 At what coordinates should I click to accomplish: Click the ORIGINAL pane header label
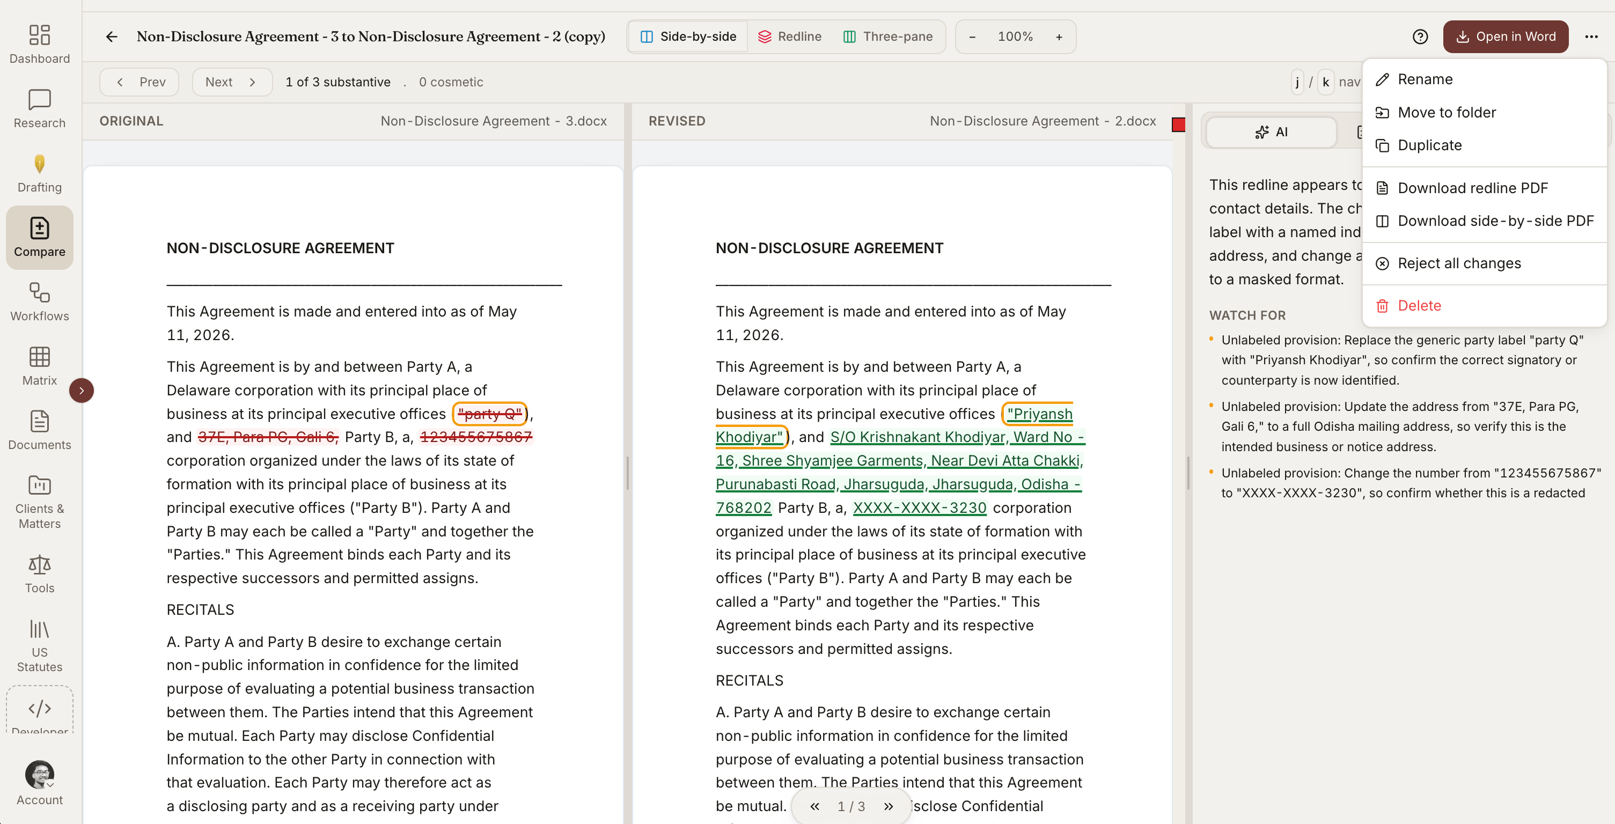131,121
